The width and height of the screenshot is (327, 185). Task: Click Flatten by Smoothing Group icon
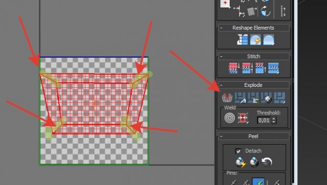pos(253,98)
